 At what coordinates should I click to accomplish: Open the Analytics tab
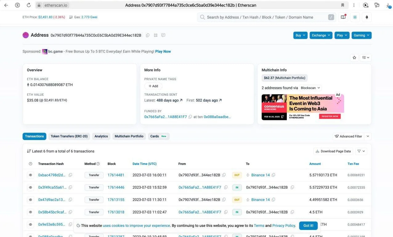101,136
